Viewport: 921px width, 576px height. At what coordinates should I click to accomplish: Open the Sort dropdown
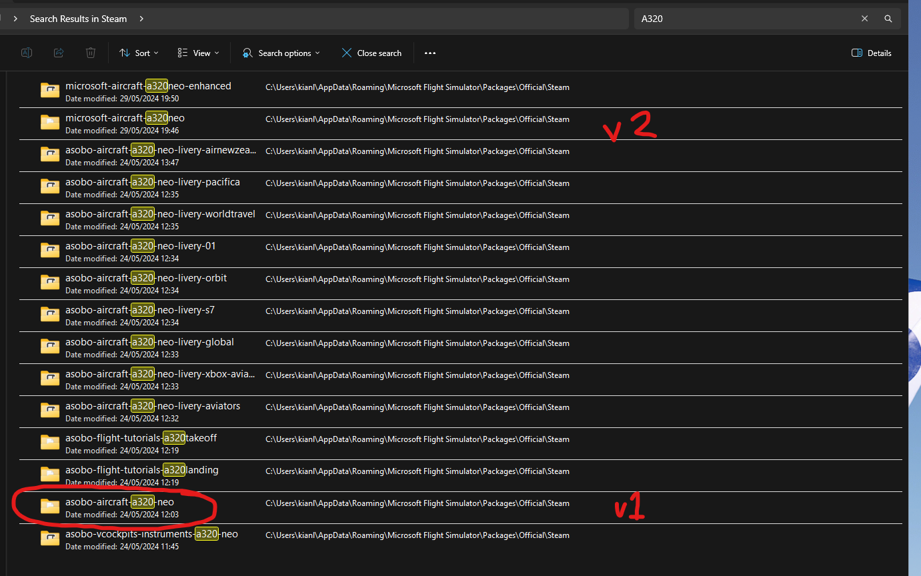(x=139, y=53)
